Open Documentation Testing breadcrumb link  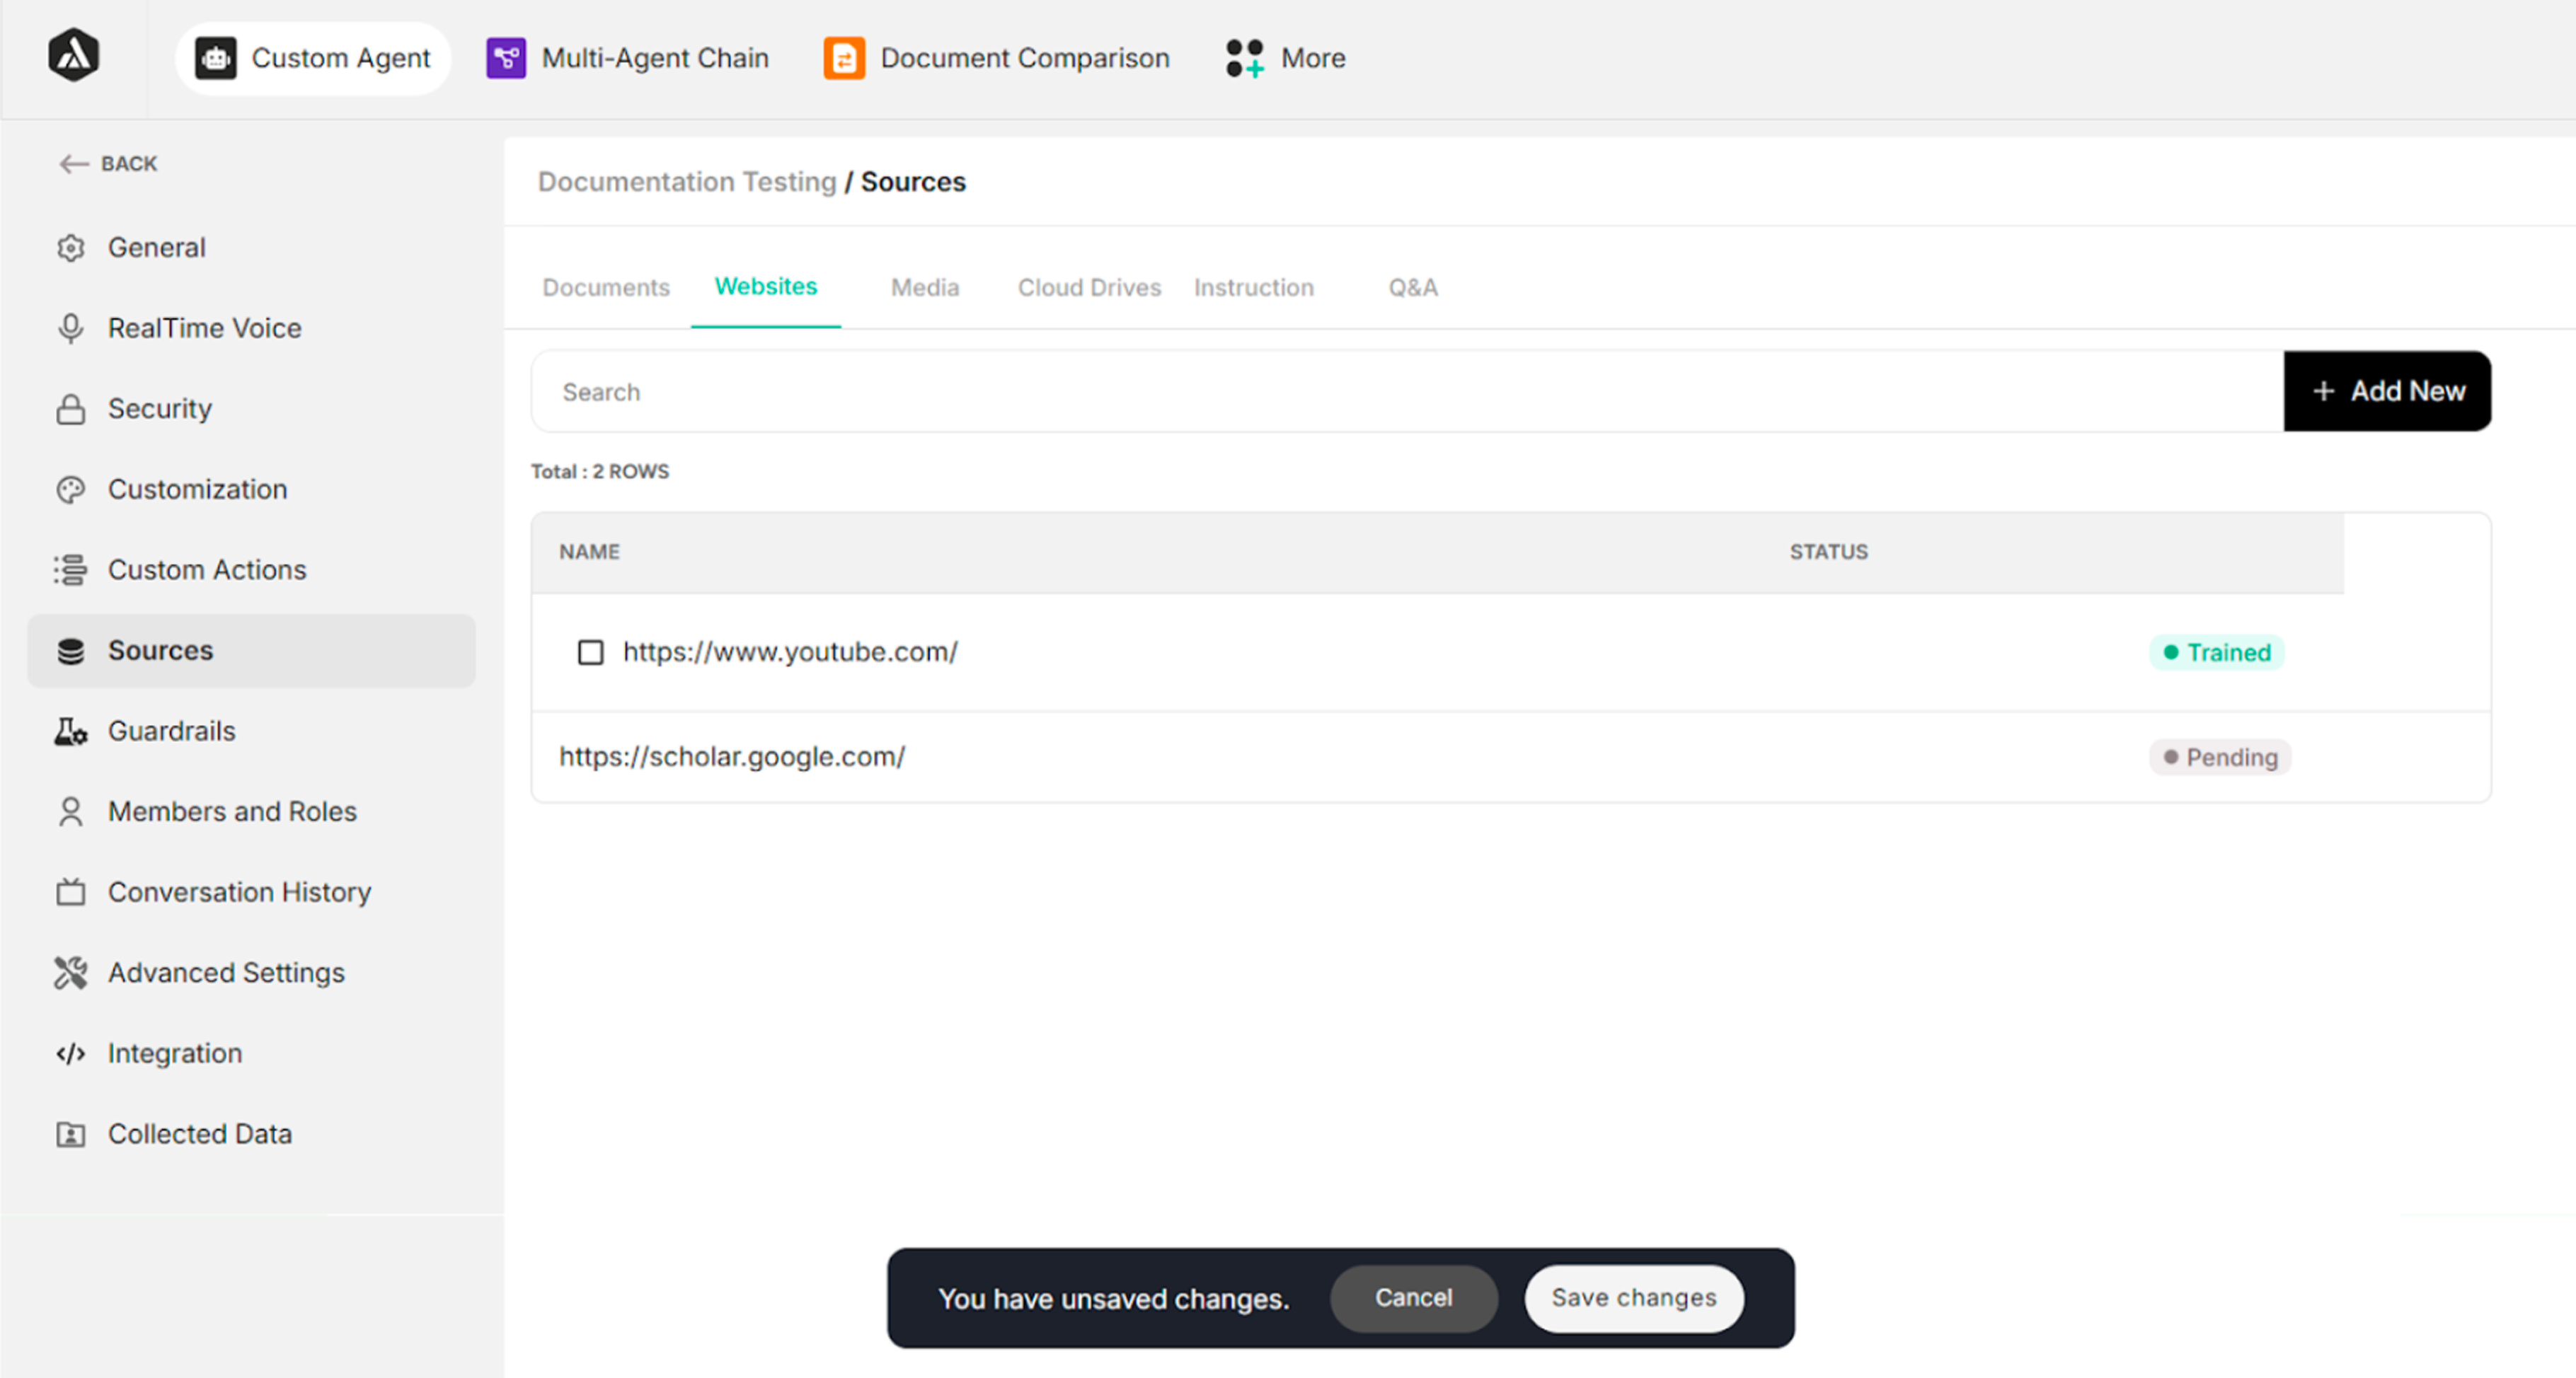click(686, 182)
